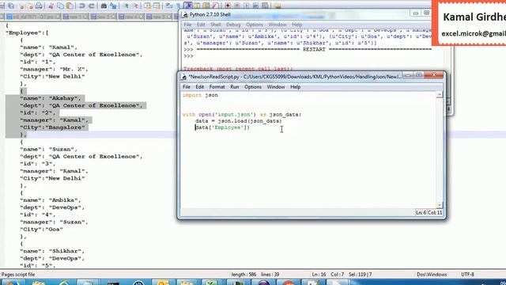Click the Close All icon in Notepad++ toolbar
This screenshot has height=285, width=506.
click(31, 6)
